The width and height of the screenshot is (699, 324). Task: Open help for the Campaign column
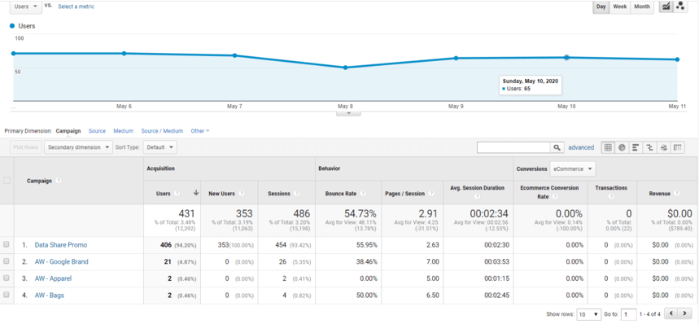pos(59,181)
